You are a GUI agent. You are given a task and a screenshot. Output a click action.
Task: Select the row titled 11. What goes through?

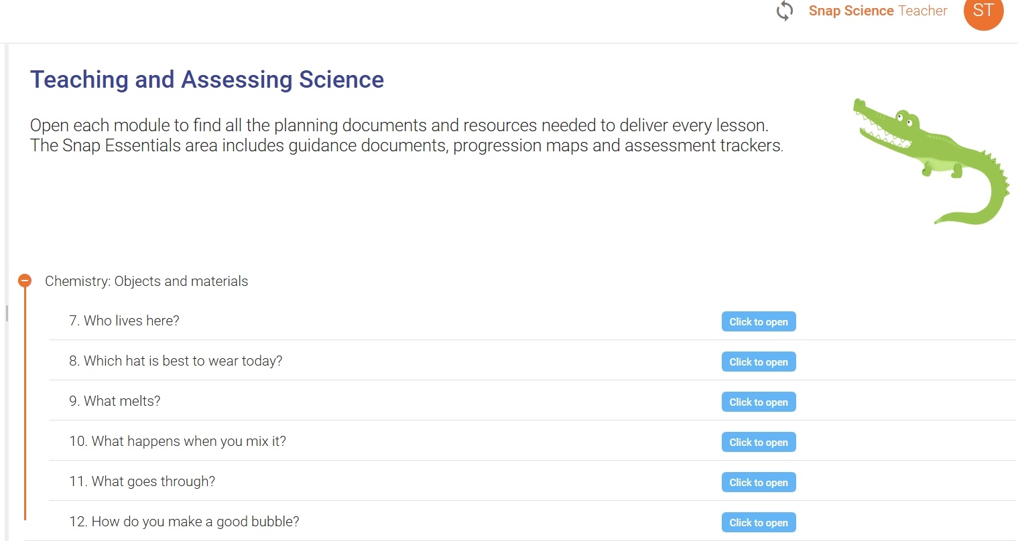142,481
